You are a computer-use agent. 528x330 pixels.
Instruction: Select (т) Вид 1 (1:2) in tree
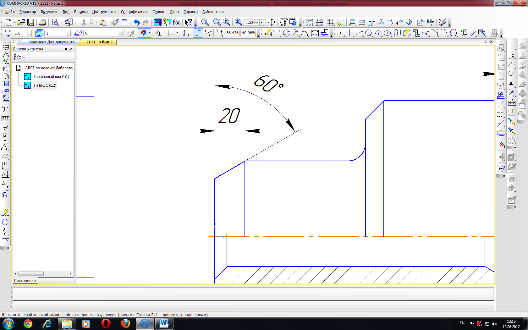click(x=45, y=85)
